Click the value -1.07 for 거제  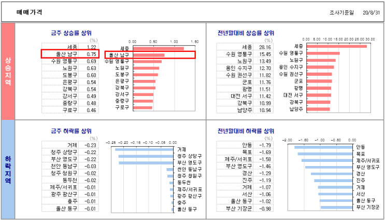(266, 187)
